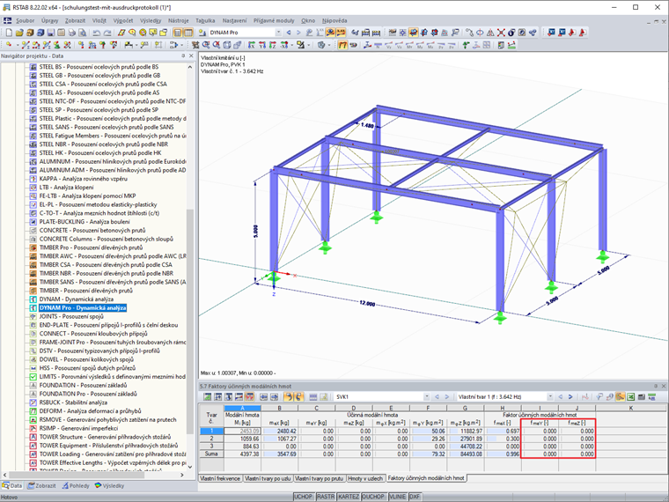Toggle the RASTR status bar button
Viewport: 669px width, 502px height.
click(x=326, y=497)
